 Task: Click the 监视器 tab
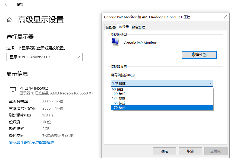tap(124, 27)
